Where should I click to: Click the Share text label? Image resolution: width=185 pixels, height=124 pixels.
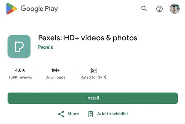(73, 114)
